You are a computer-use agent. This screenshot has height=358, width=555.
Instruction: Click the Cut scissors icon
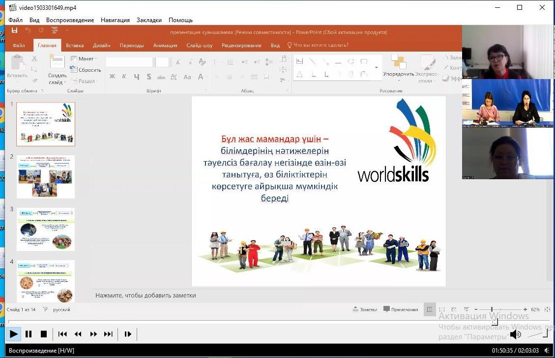click(x=34, y=58)
